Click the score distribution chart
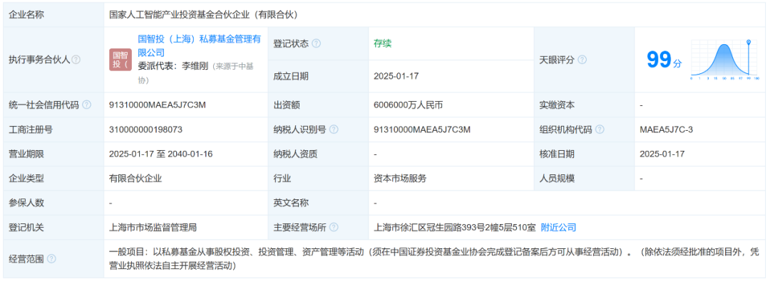 coord(725,60)
